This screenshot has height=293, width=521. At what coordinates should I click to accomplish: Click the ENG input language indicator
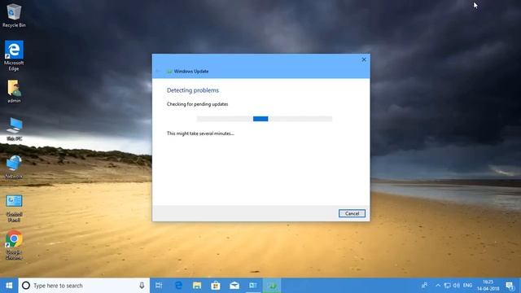click(x=467, y=286)
